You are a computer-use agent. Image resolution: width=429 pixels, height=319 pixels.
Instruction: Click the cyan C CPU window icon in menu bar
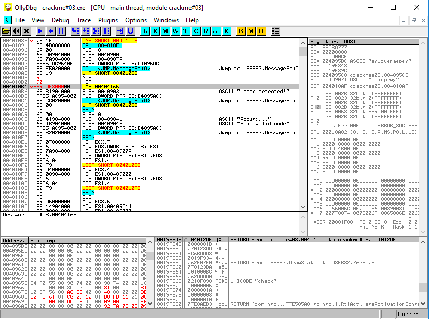[x=7, y=20]
